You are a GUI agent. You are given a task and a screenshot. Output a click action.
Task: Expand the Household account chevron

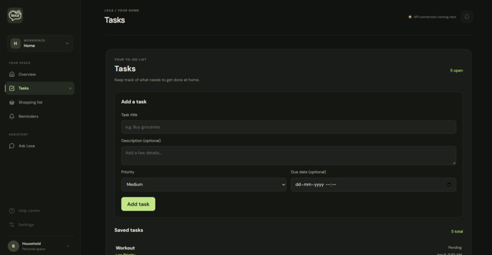(68, 246)
